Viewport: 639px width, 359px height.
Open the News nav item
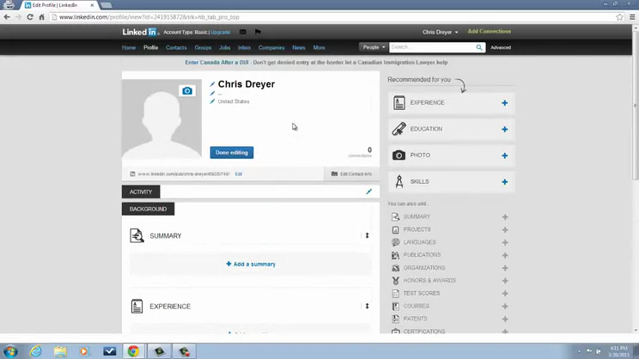[x=299, y=48]
